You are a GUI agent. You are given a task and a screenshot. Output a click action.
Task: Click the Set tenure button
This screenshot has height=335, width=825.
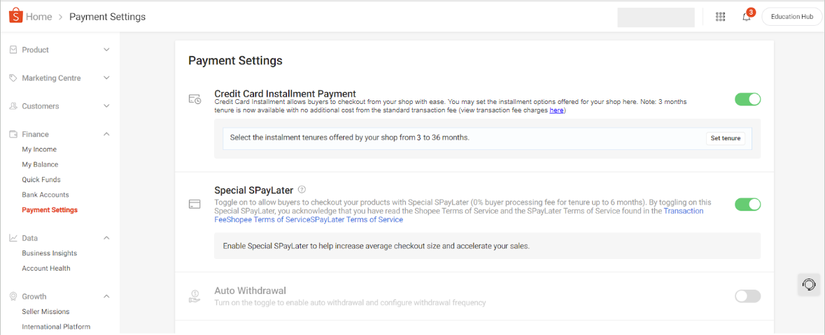click(x=725, y=138)
